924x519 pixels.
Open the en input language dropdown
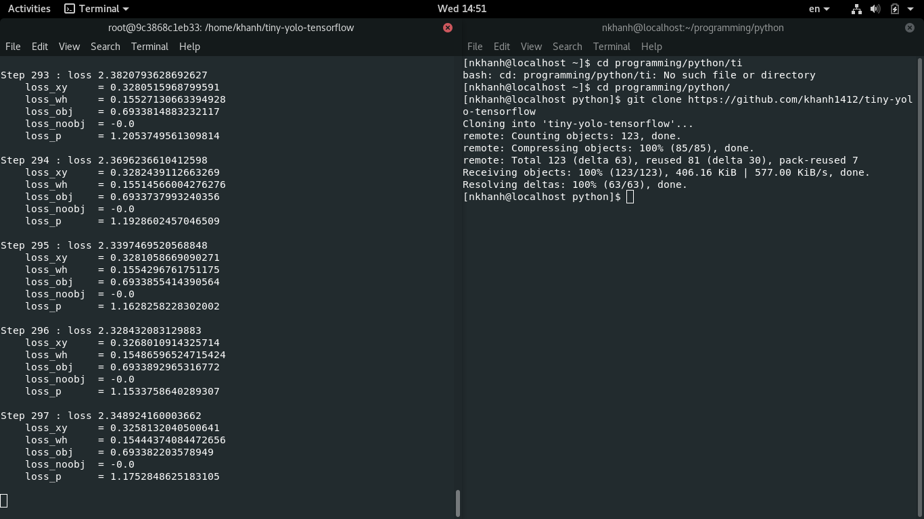(819, 9)
